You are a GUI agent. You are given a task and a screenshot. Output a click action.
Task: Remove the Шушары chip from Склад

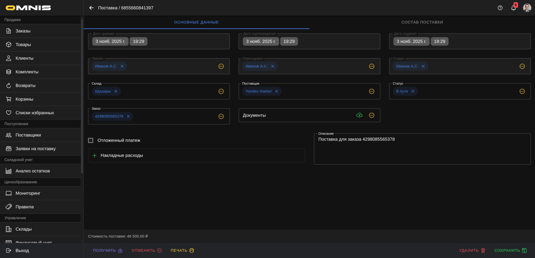(116, 91)
